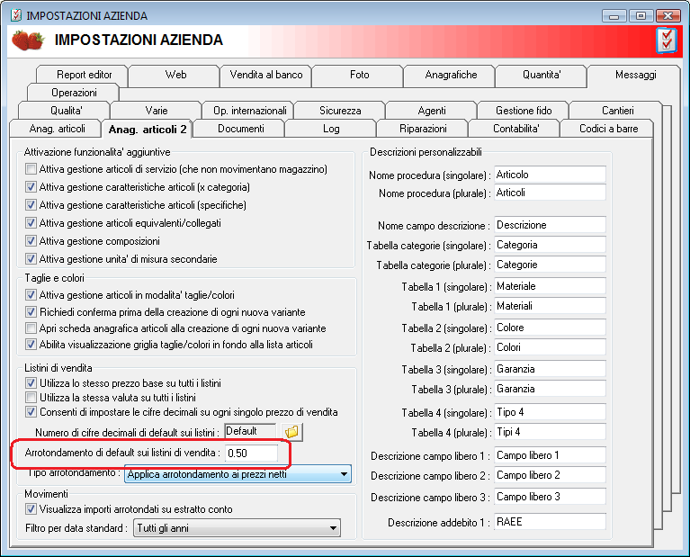Viewport: 690px width, 557px height.
Task: Click the decimal digits field showing Default
Action: tap(250, 431)
